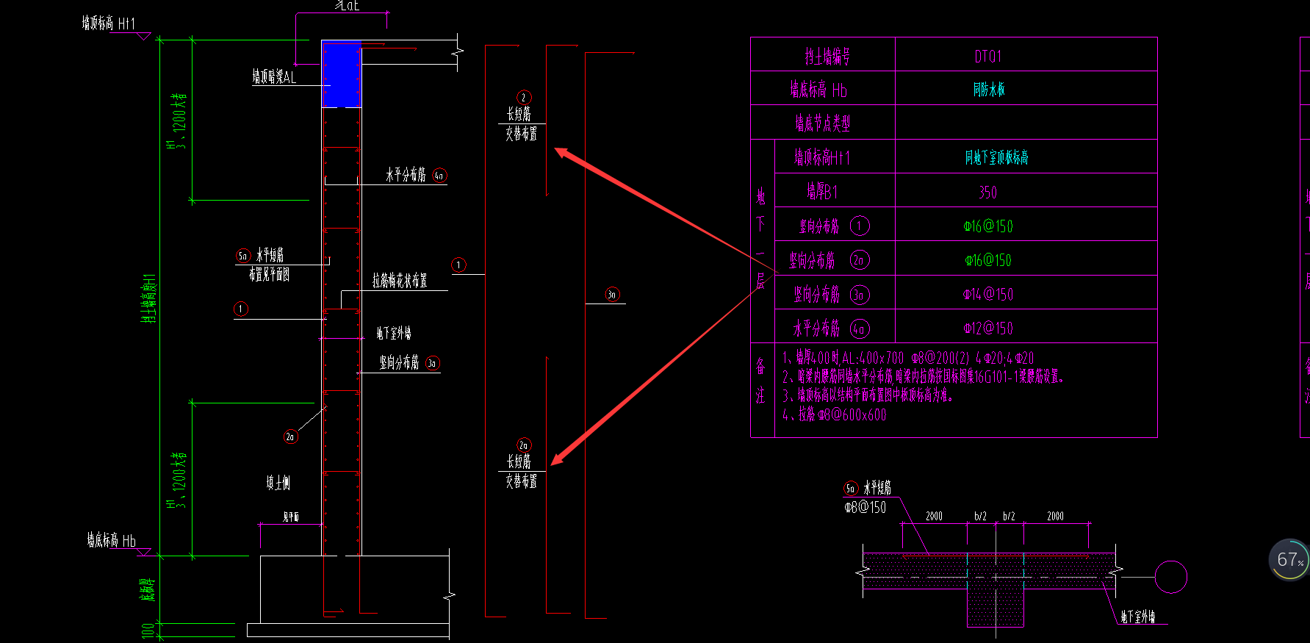1310x643 pixels.
Task: Click the '≥LaE' dimension text at the top
Action: point(348,6)
